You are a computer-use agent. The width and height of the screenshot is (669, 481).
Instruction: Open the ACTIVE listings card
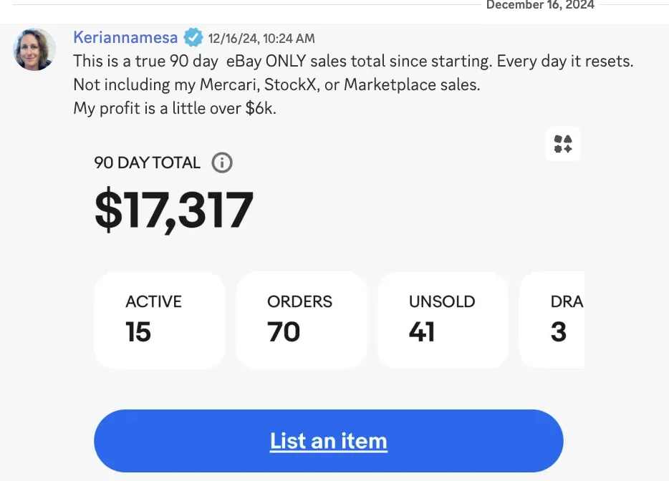[x=159, y=320]
